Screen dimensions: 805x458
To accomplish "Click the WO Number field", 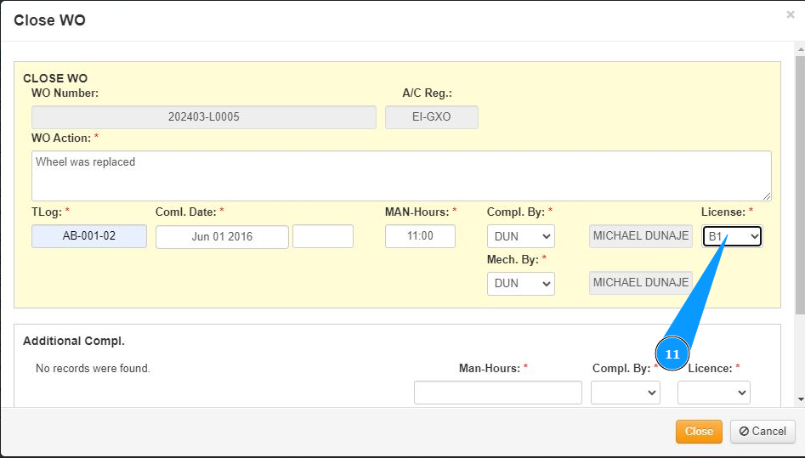I will [204, 117].
